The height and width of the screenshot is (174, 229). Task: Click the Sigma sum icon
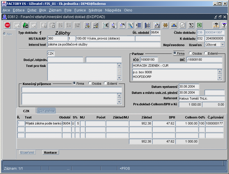[191, 25]
